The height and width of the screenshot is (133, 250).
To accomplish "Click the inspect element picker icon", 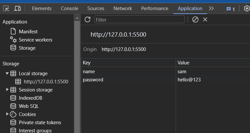I will 6,8.
